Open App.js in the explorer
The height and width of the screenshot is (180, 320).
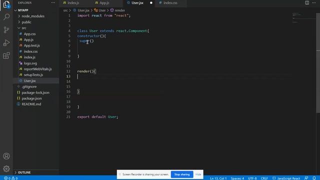(28, 40)
